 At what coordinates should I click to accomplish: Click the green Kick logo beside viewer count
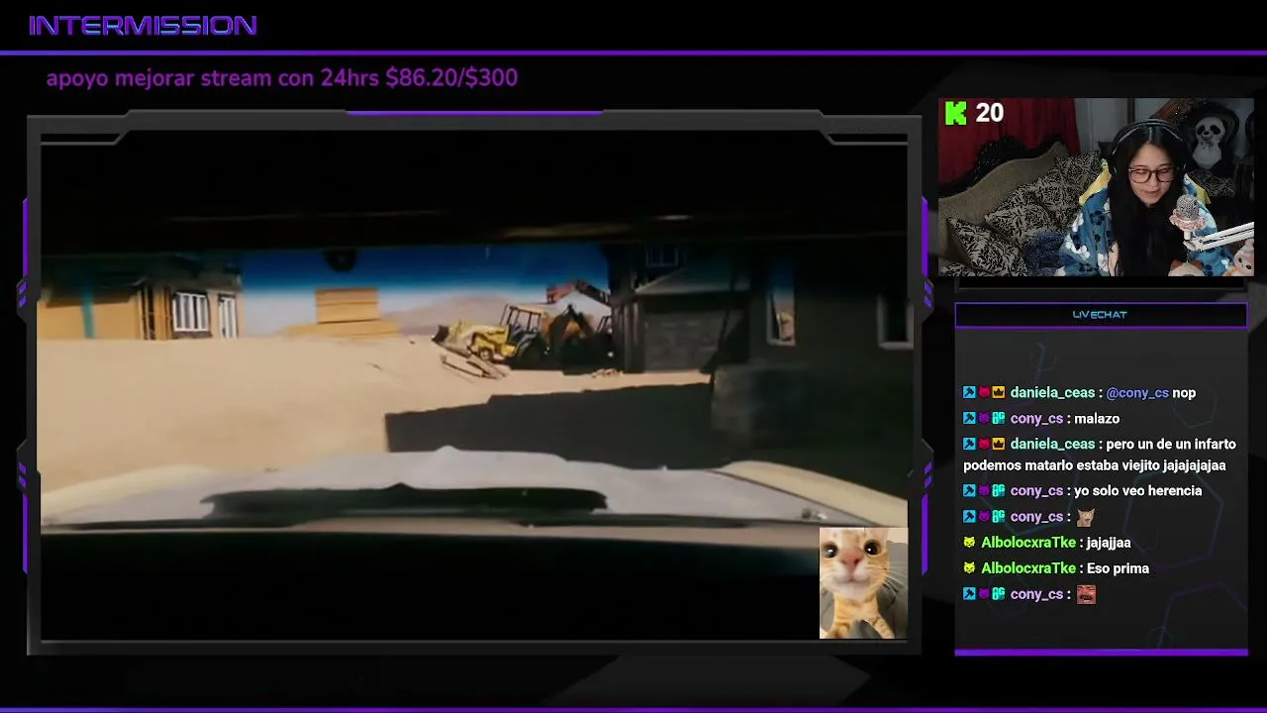click(955, 113)
